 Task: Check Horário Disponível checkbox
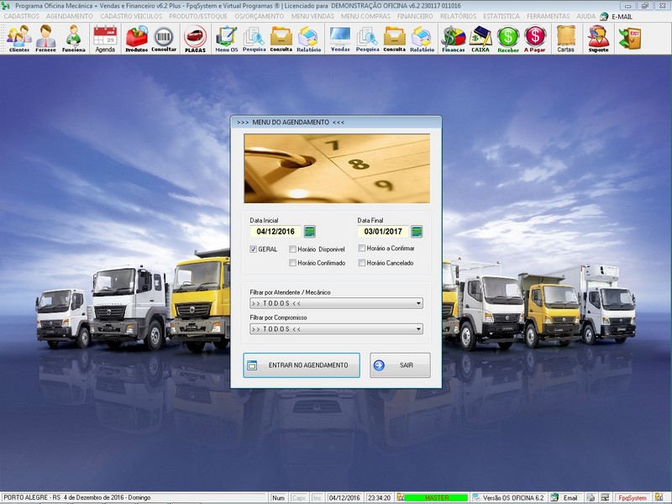pos(292,249)
